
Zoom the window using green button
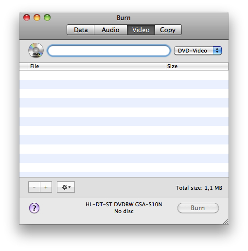tap(47, 18)
